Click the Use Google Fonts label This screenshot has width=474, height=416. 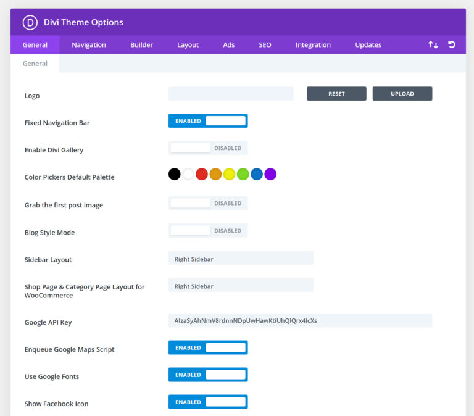(x=52, y=376)
